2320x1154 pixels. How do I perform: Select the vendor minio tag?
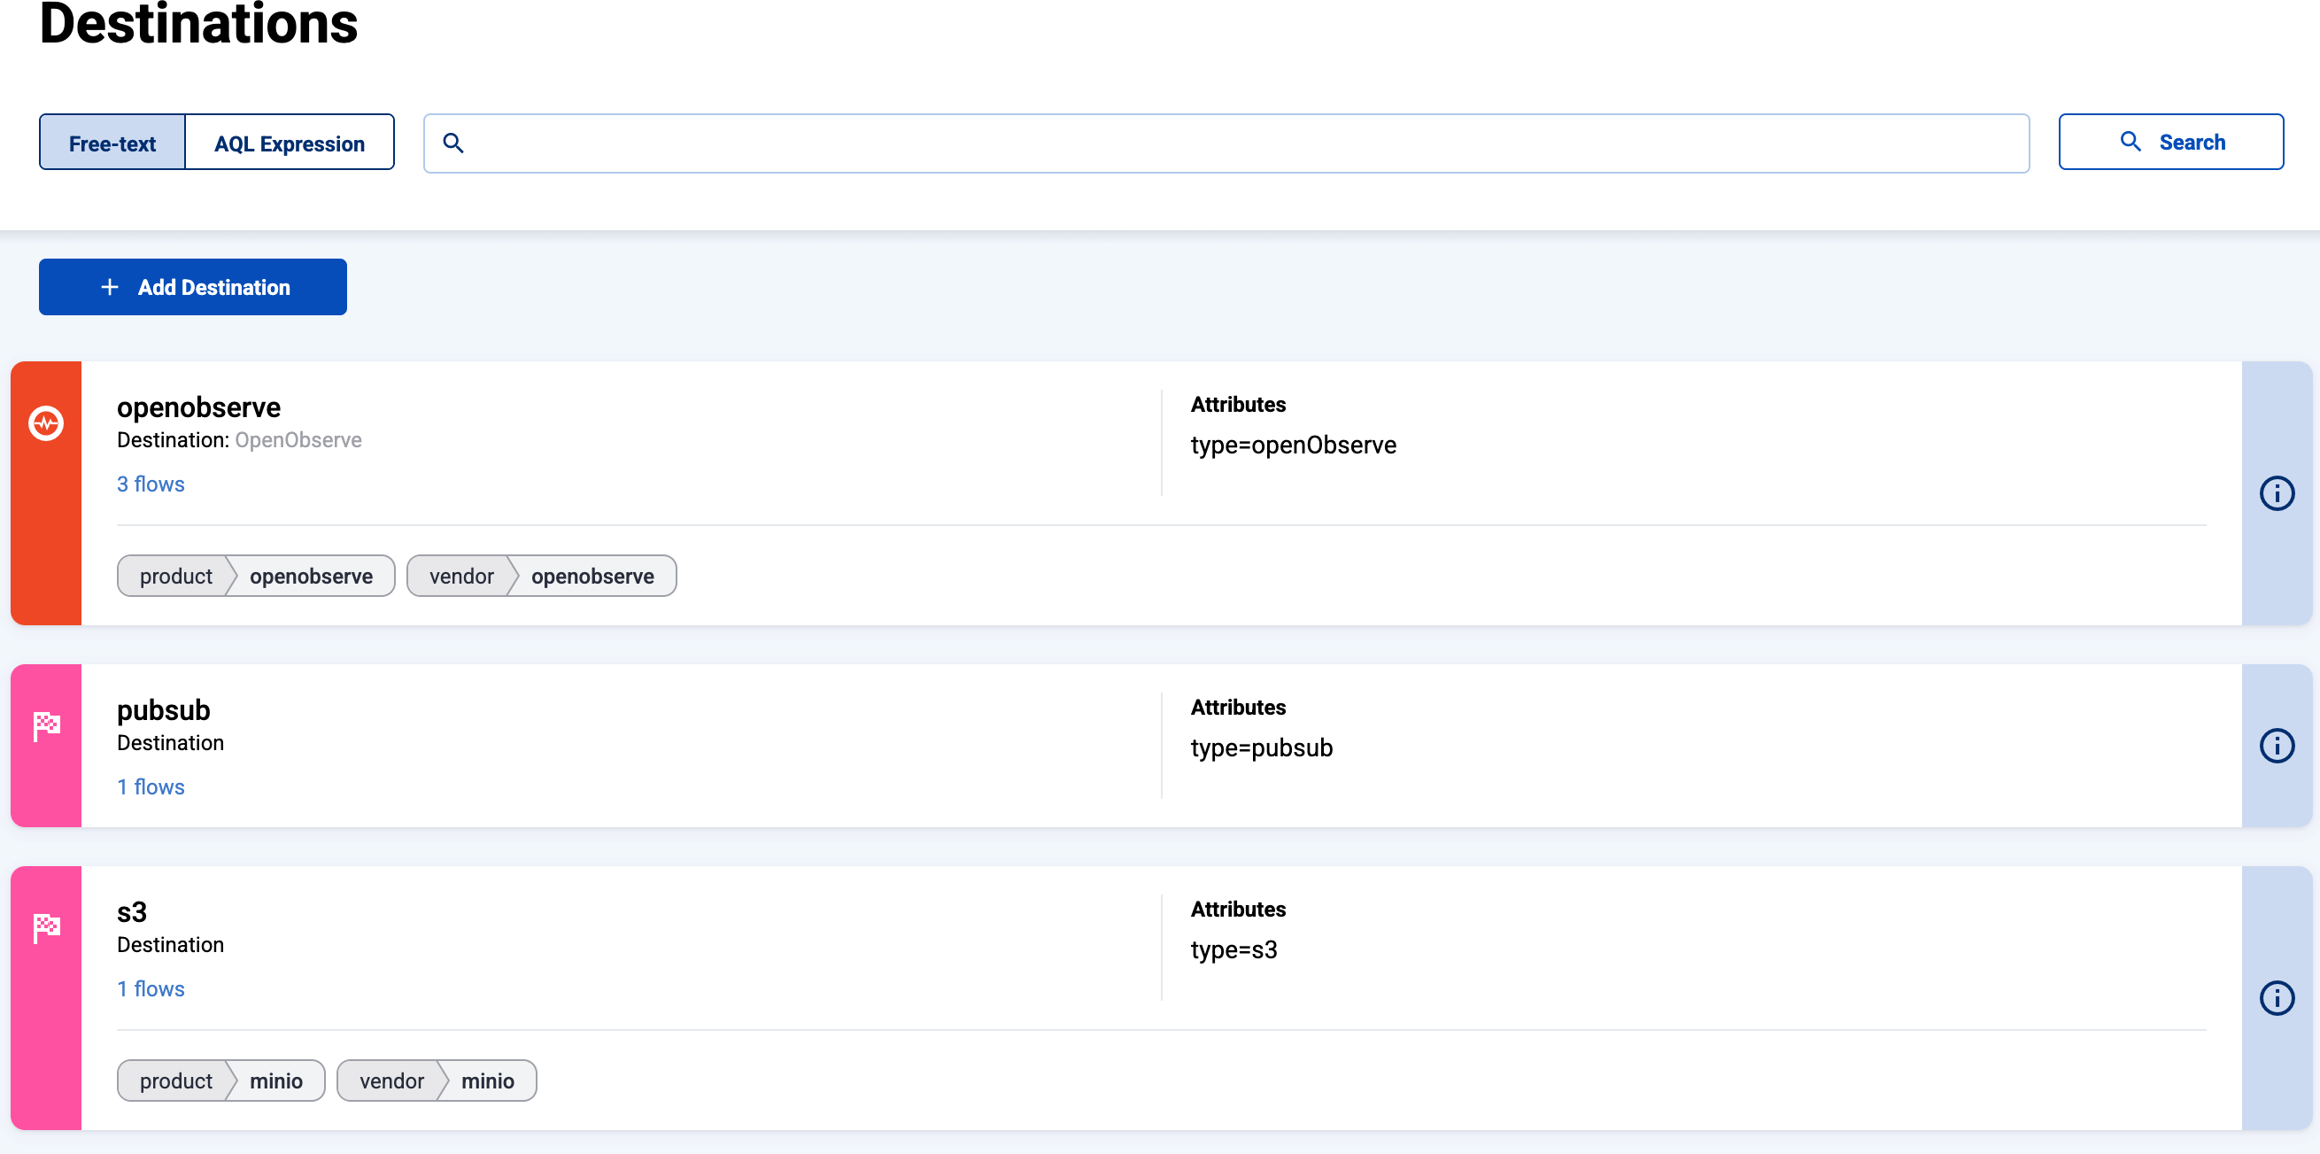(x=437, y=1081)
